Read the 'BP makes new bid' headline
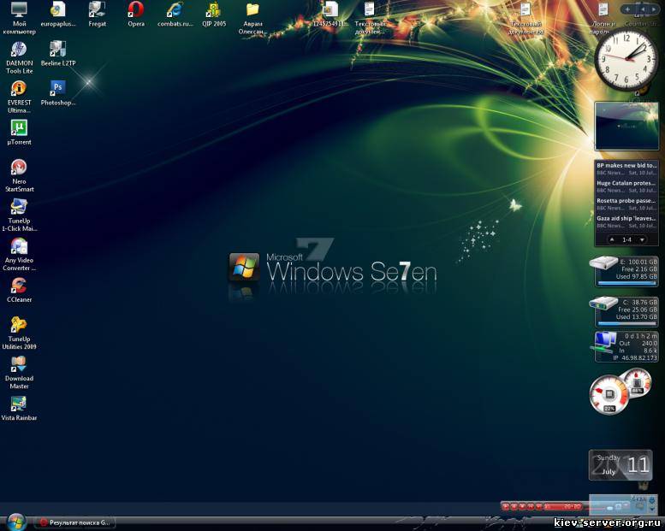The width and height of the screenshot is (665, 531). 626,165
